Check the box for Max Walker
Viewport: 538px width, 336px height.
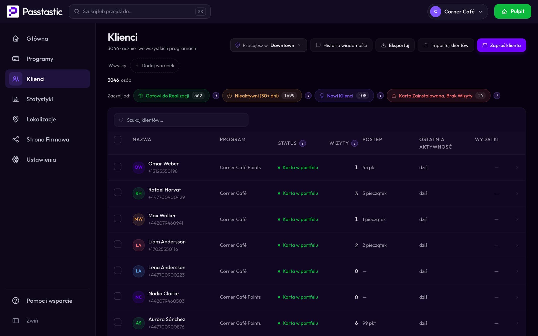click(118, 218)
